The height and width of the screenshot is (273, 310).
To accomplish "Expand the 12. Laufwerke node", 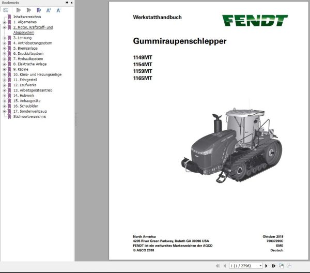I will pyautogui.click(x=4, y=85).
